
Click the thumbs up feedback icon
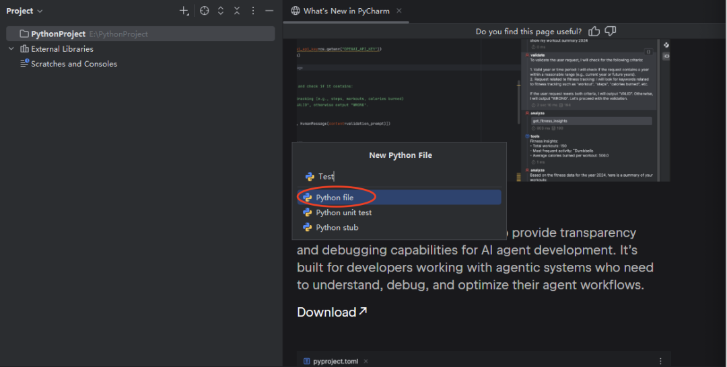(594, 31)
